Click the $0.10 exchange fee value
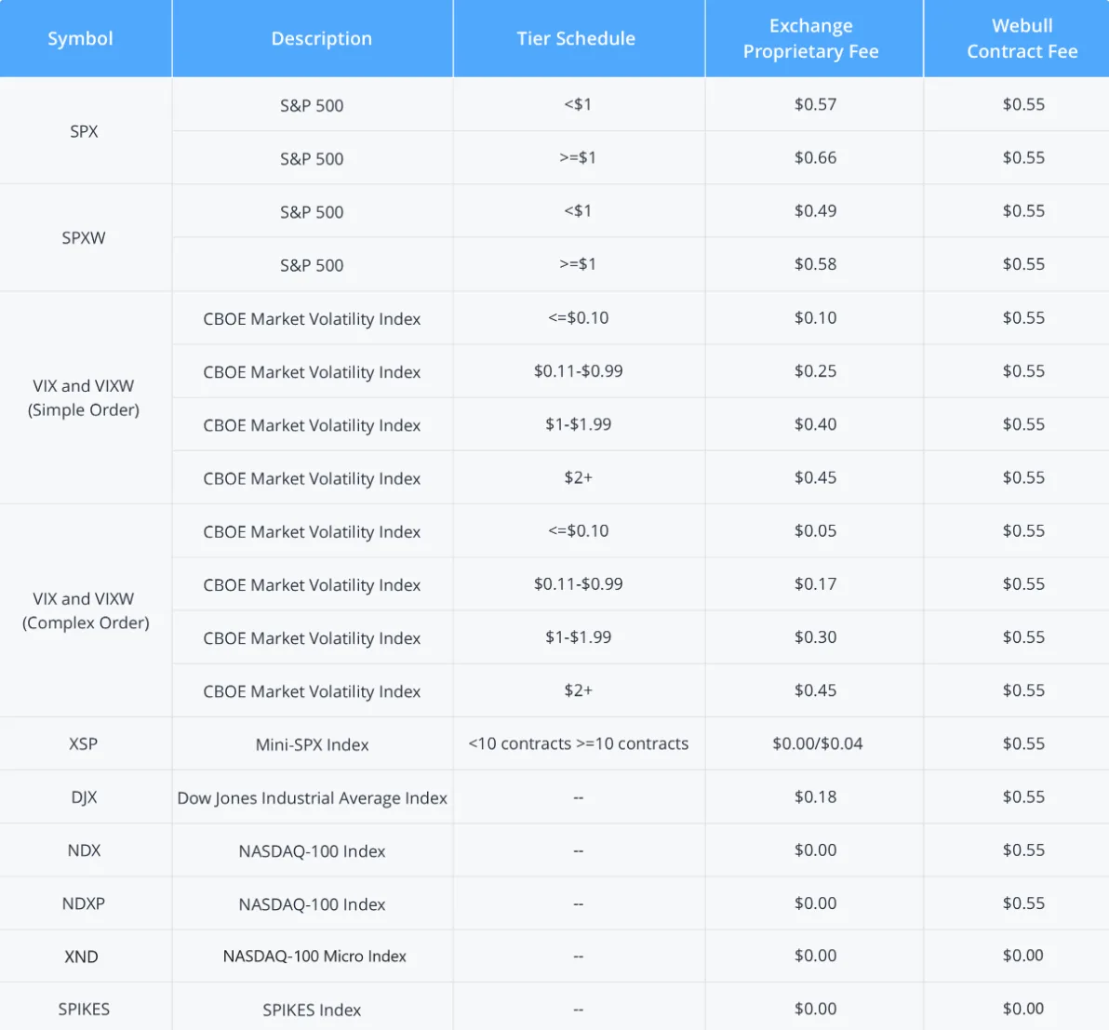This screenshot has height=1030, width=1109. pyautogui.click(x=816, y=317)
